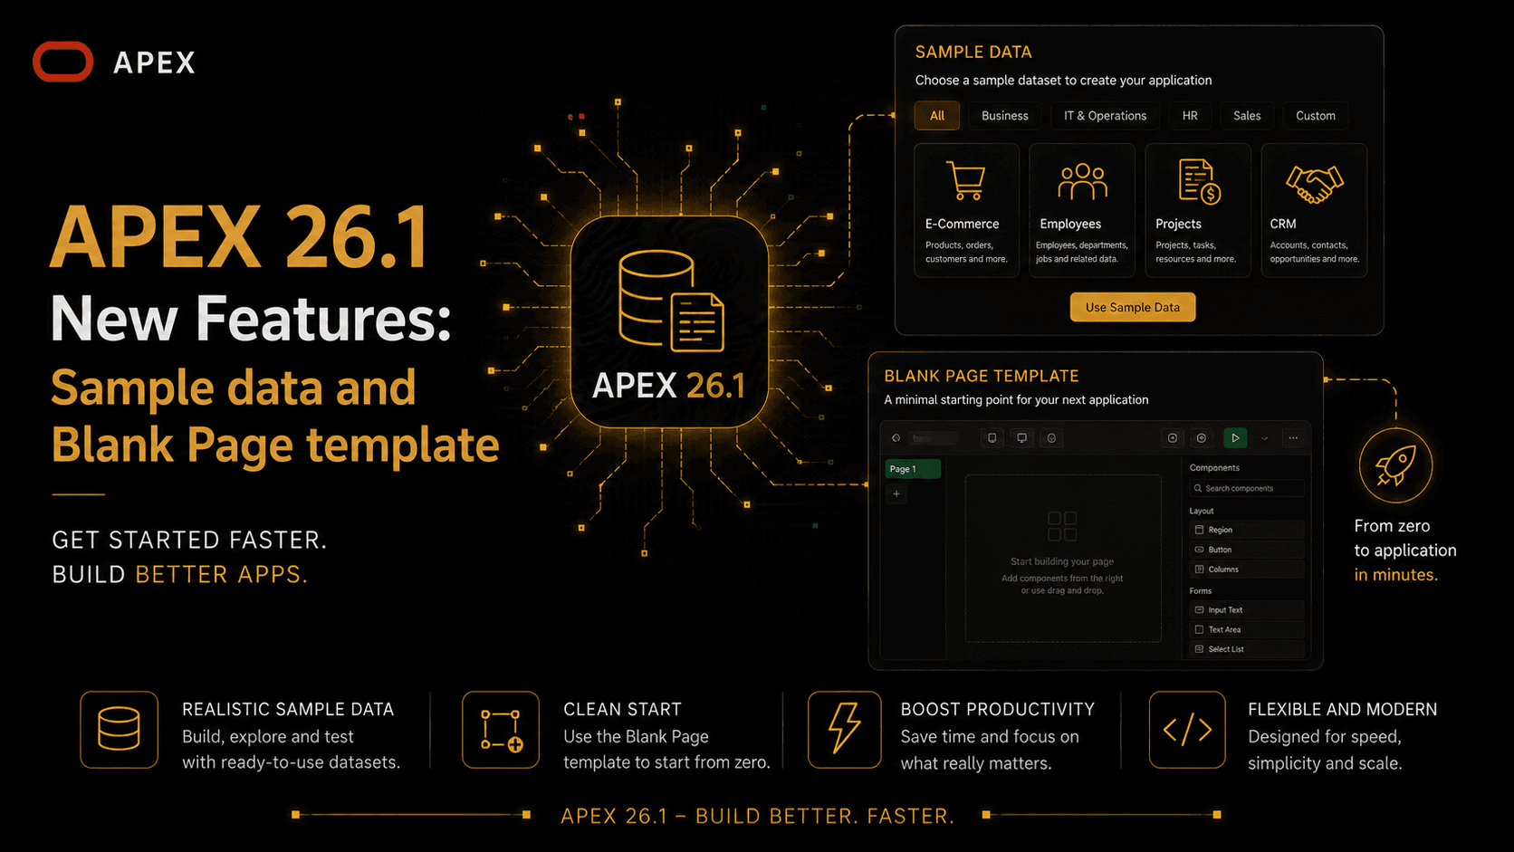Add the Button layout component
This screenshot has width=1514, height=852.
[x=1247, y=550]
